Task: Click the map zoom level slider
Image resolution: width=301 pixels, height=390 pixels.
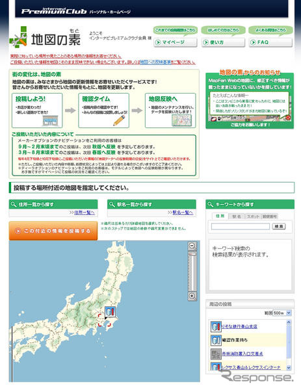Action: point(192,271)
